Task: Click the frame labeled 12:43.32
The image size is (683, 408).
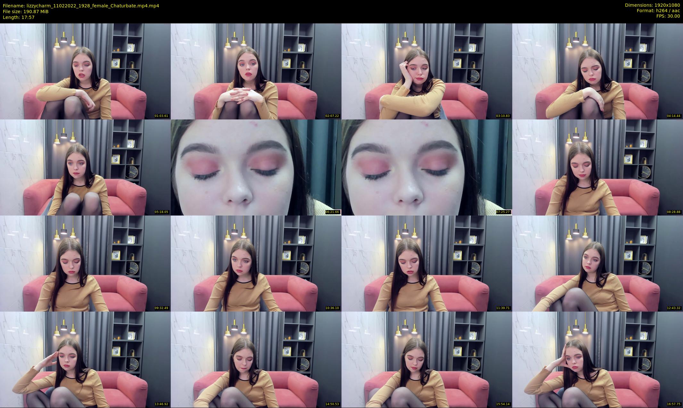Action: click(597, 263)
